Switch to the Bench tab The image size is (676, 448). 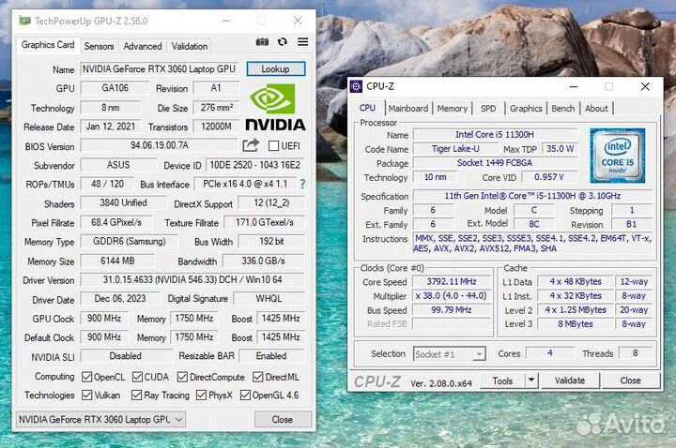click(563, 109)
